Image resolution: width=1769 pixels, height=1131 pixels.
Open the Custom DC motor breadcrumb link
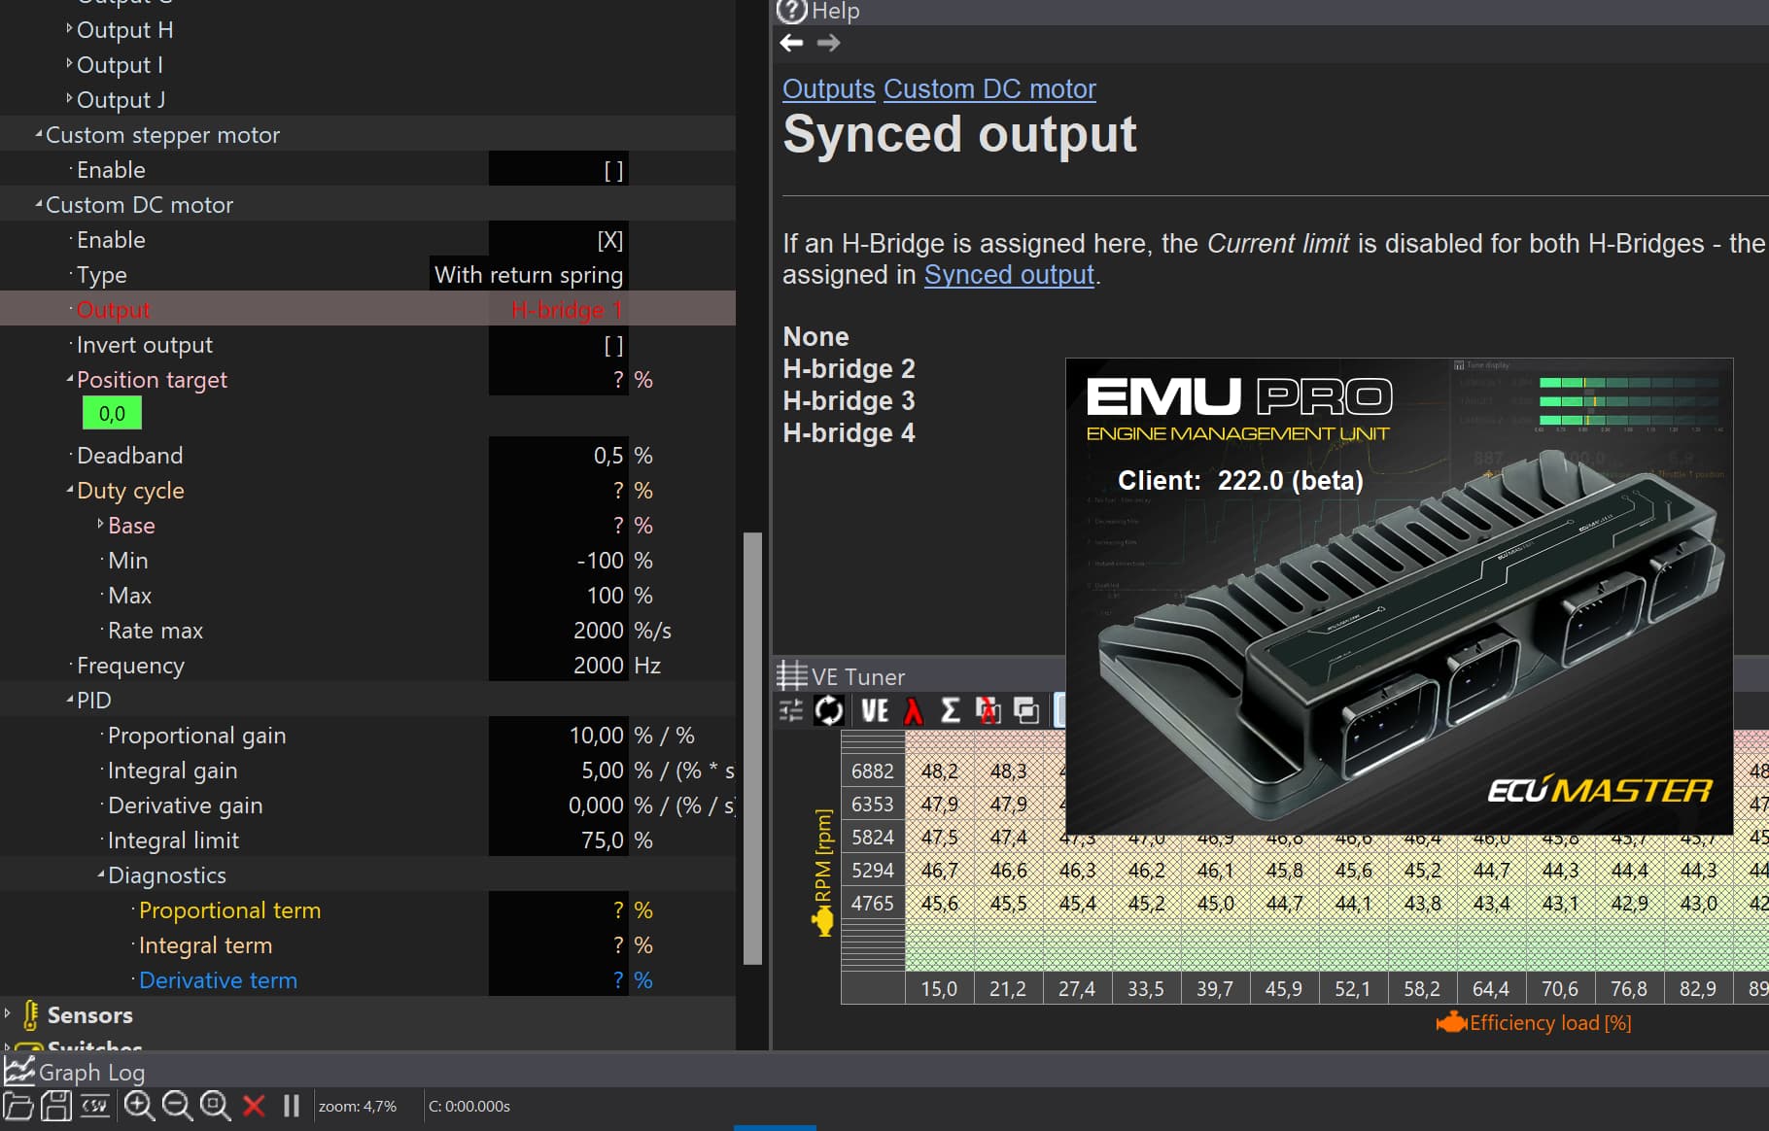[989, 88]
